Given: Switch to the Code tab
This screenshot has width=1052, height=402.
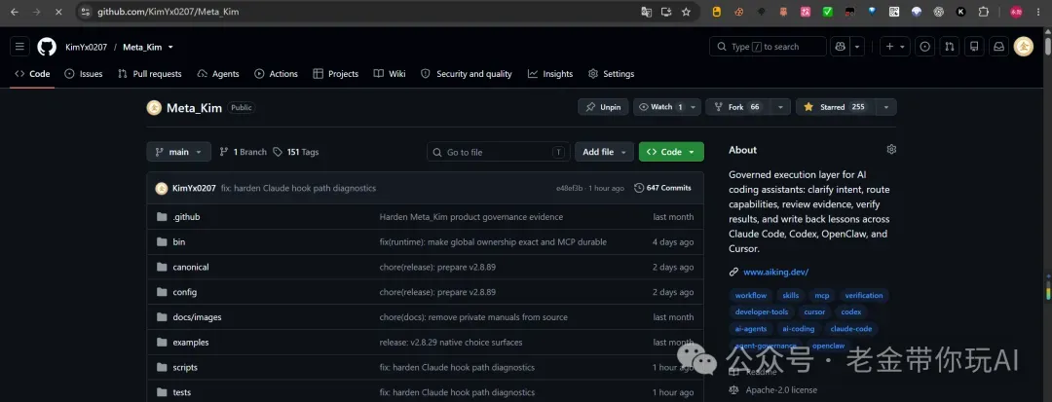Looking at the screenshot, I should (x=32, y=74).
